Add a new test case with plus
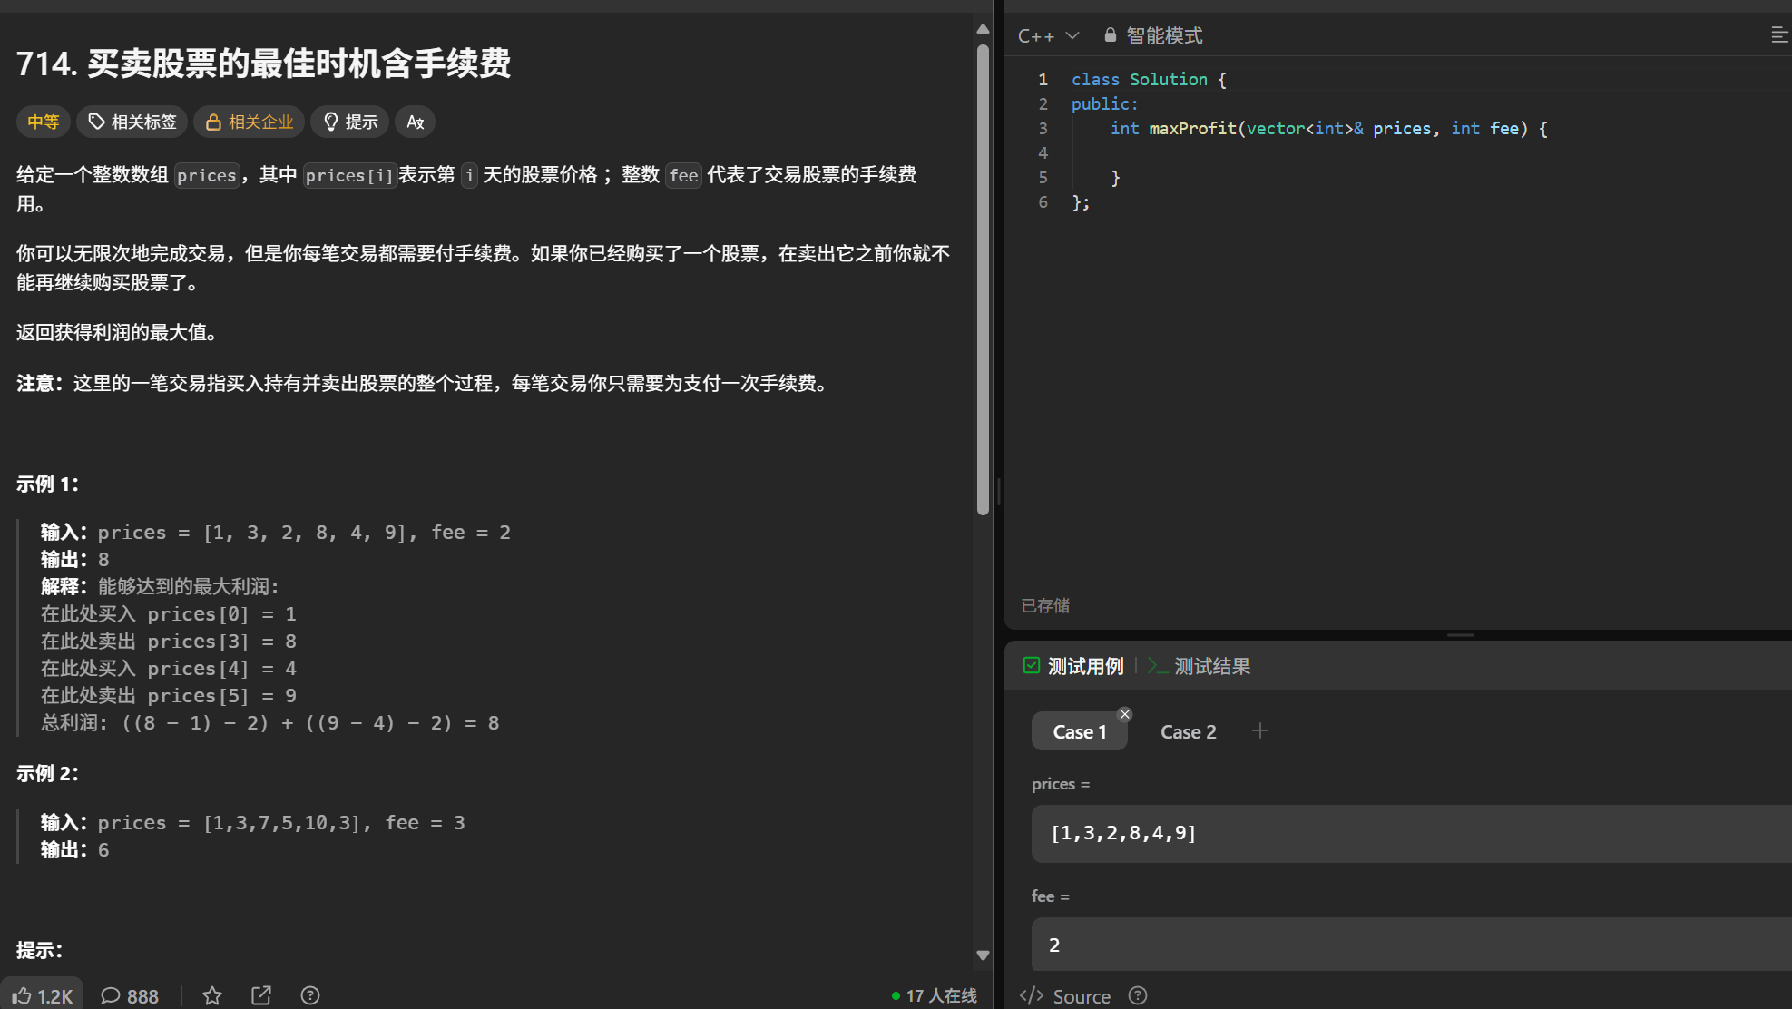 pos(1259,730)
